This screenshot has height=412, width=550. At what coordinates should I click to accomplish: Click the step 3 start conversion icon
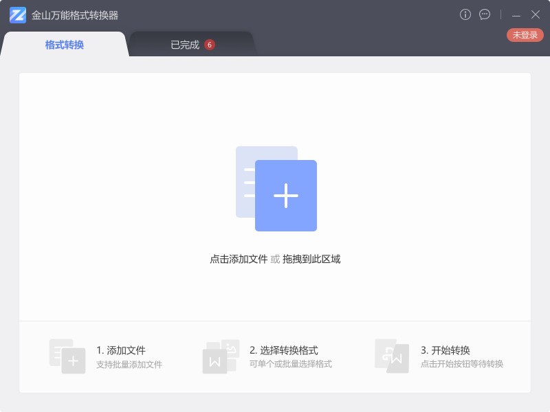pyautogui.click(x=392, y=356)
